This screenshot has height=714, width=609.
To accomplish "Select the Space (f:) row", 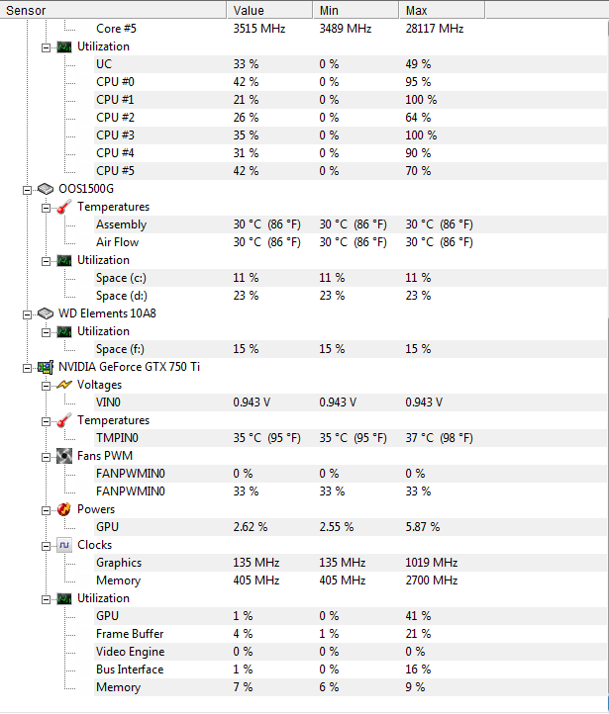I will [351, 349].
